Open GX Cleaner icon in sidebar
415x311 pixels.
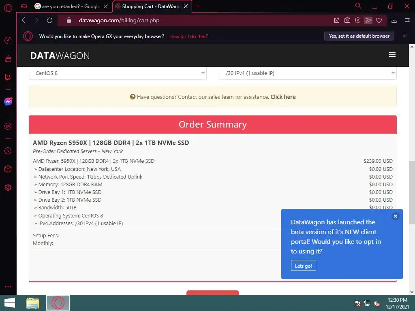point(8,59)
